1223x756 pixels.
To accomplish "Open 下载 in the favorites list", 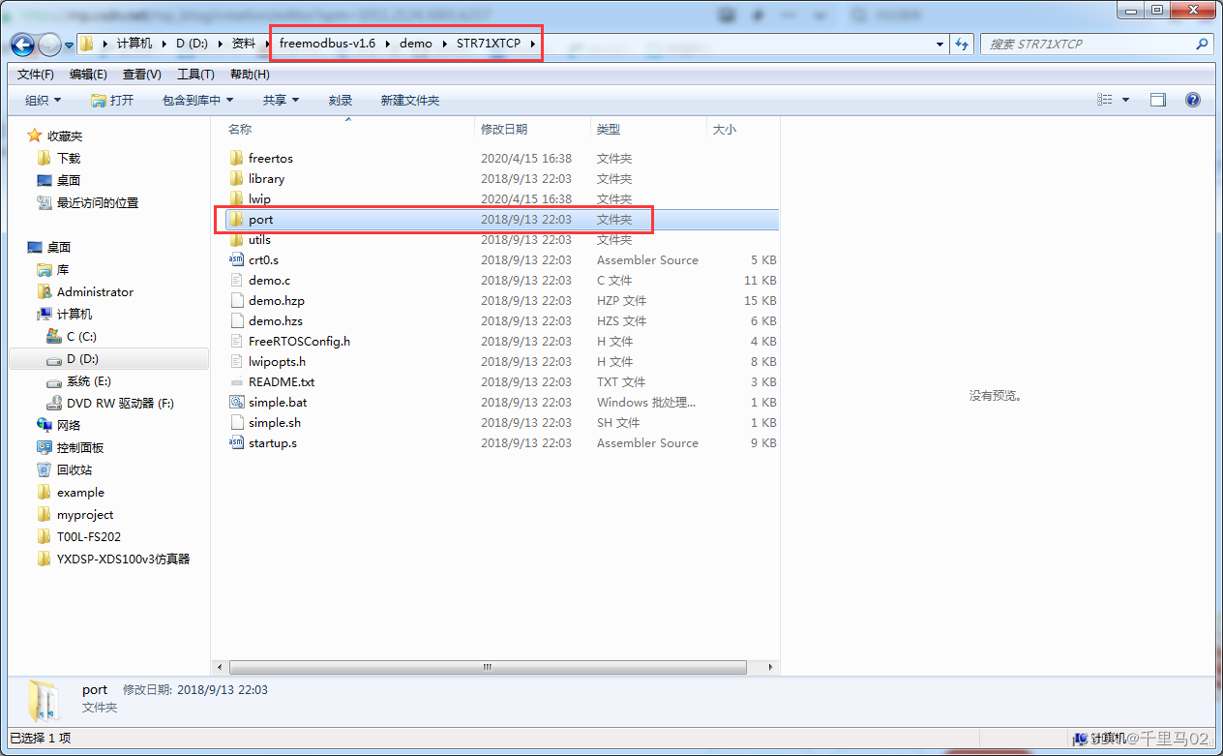I will (69, 158).
